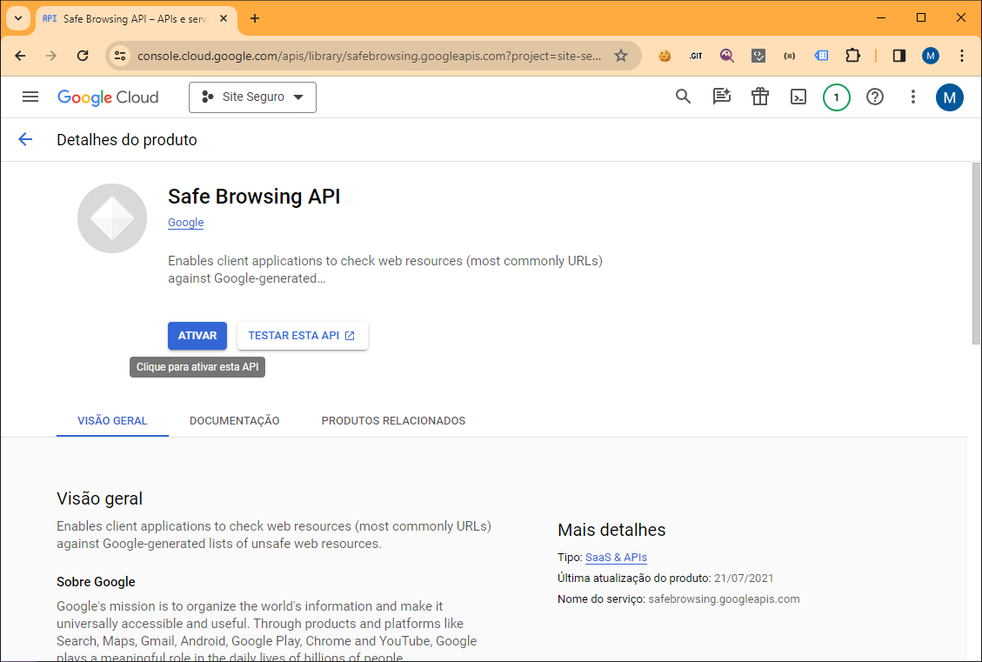The height and width of the screenshot is (662, 982).
Task: Open the cookie extension icon
Action: coord(665,56)
